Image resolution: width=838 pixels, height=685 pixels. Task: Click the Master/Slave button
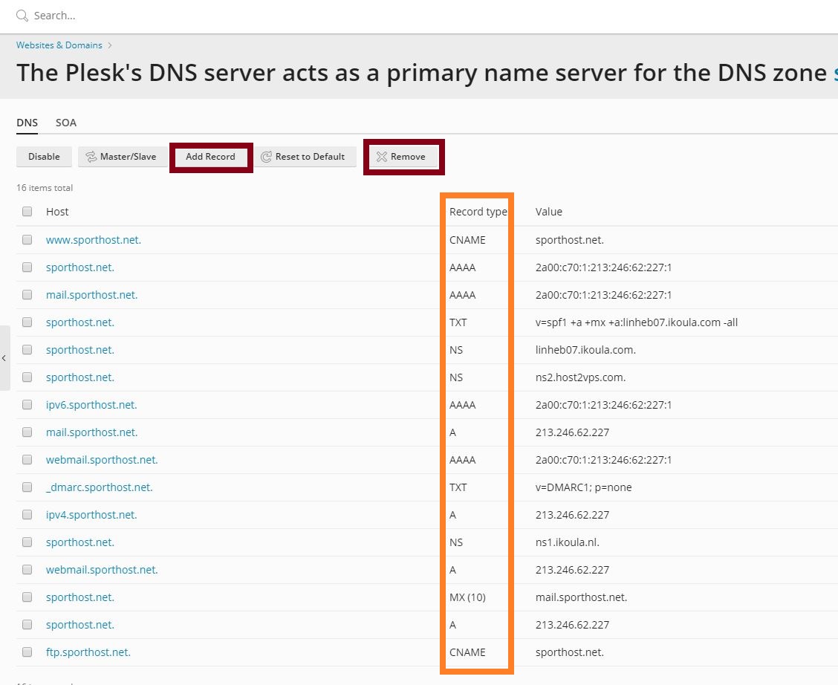coord(123,157)
